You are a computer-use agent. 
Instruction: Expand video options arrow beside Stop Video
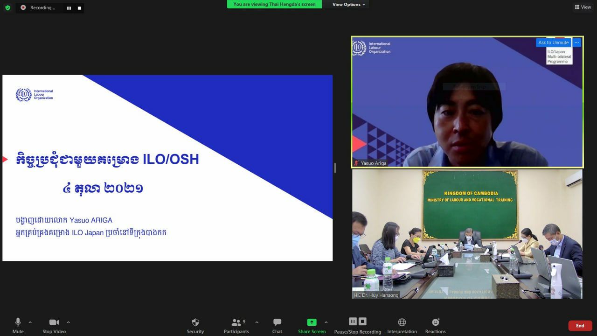click(68, 322)
